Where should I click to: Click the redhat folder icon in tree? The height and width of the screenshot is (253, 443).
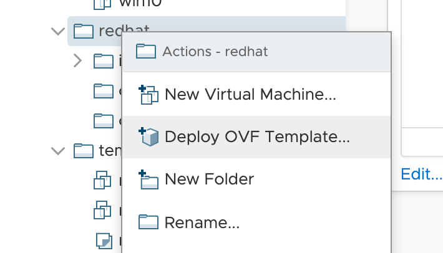pos(84,31)
